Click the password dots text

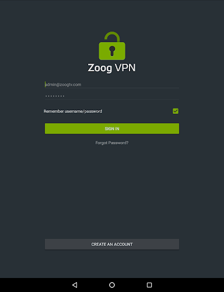55,96
